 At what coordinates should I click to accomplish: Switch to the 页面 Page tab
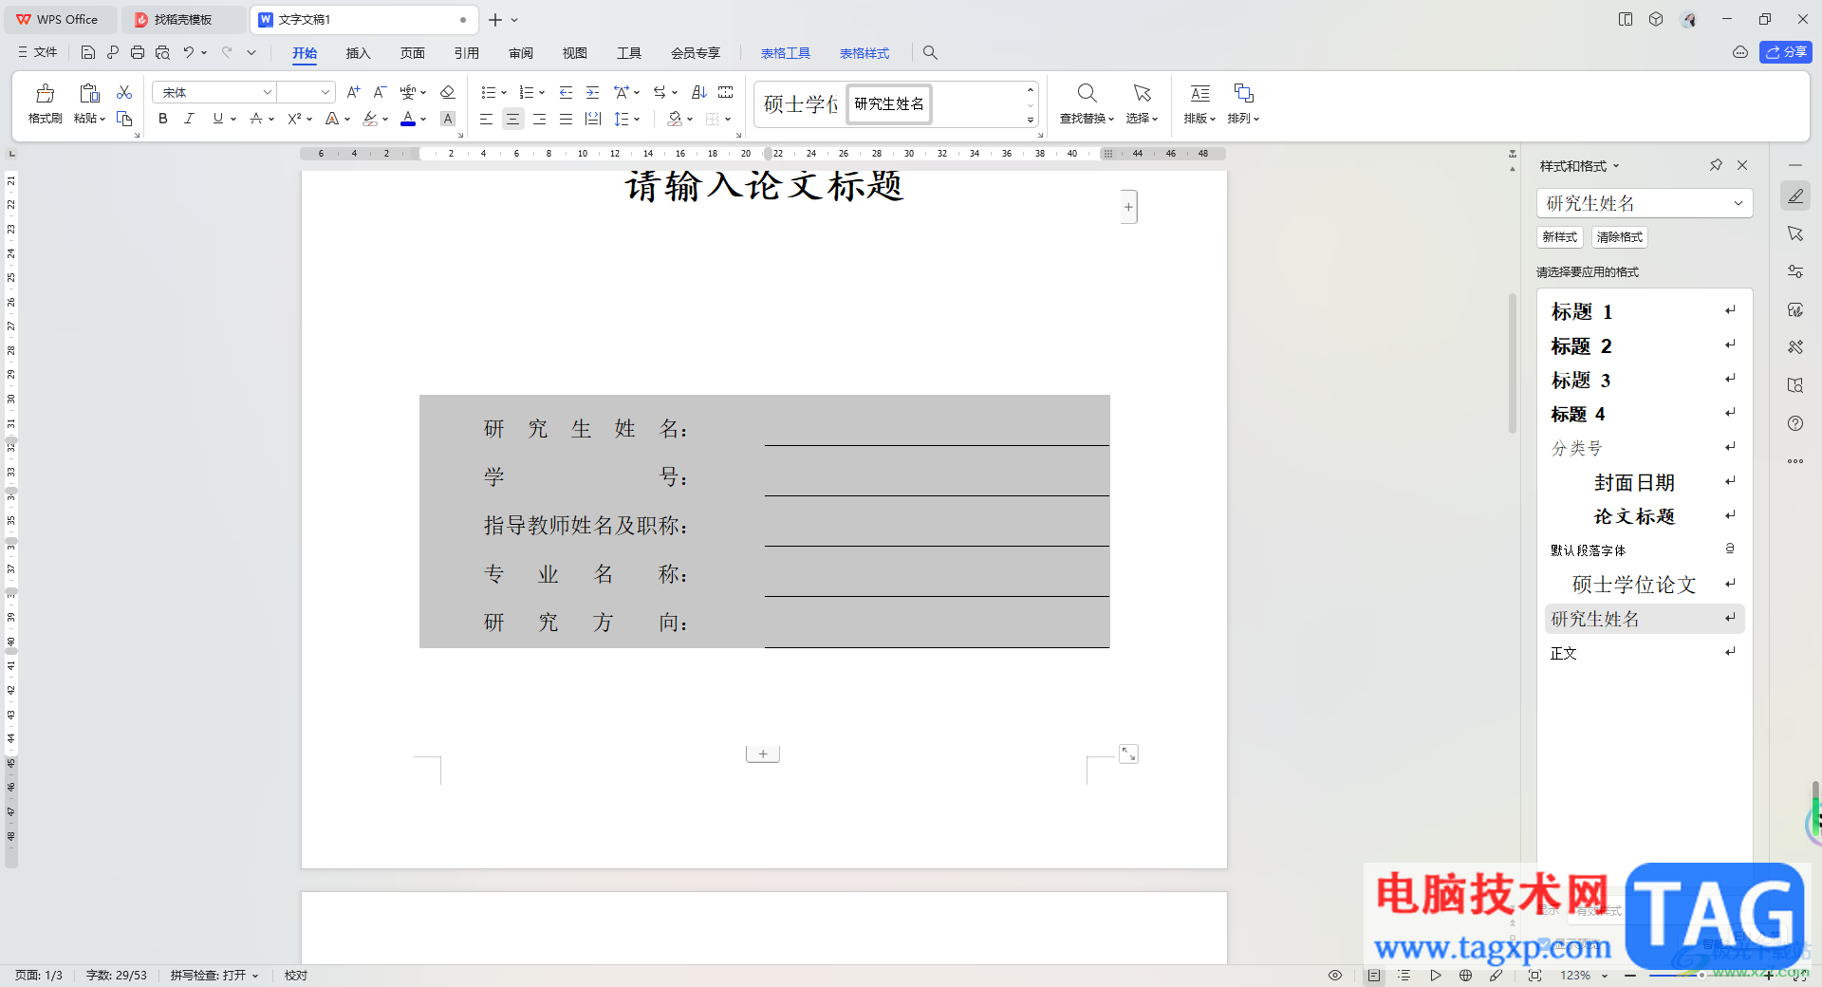click(412, 53)
